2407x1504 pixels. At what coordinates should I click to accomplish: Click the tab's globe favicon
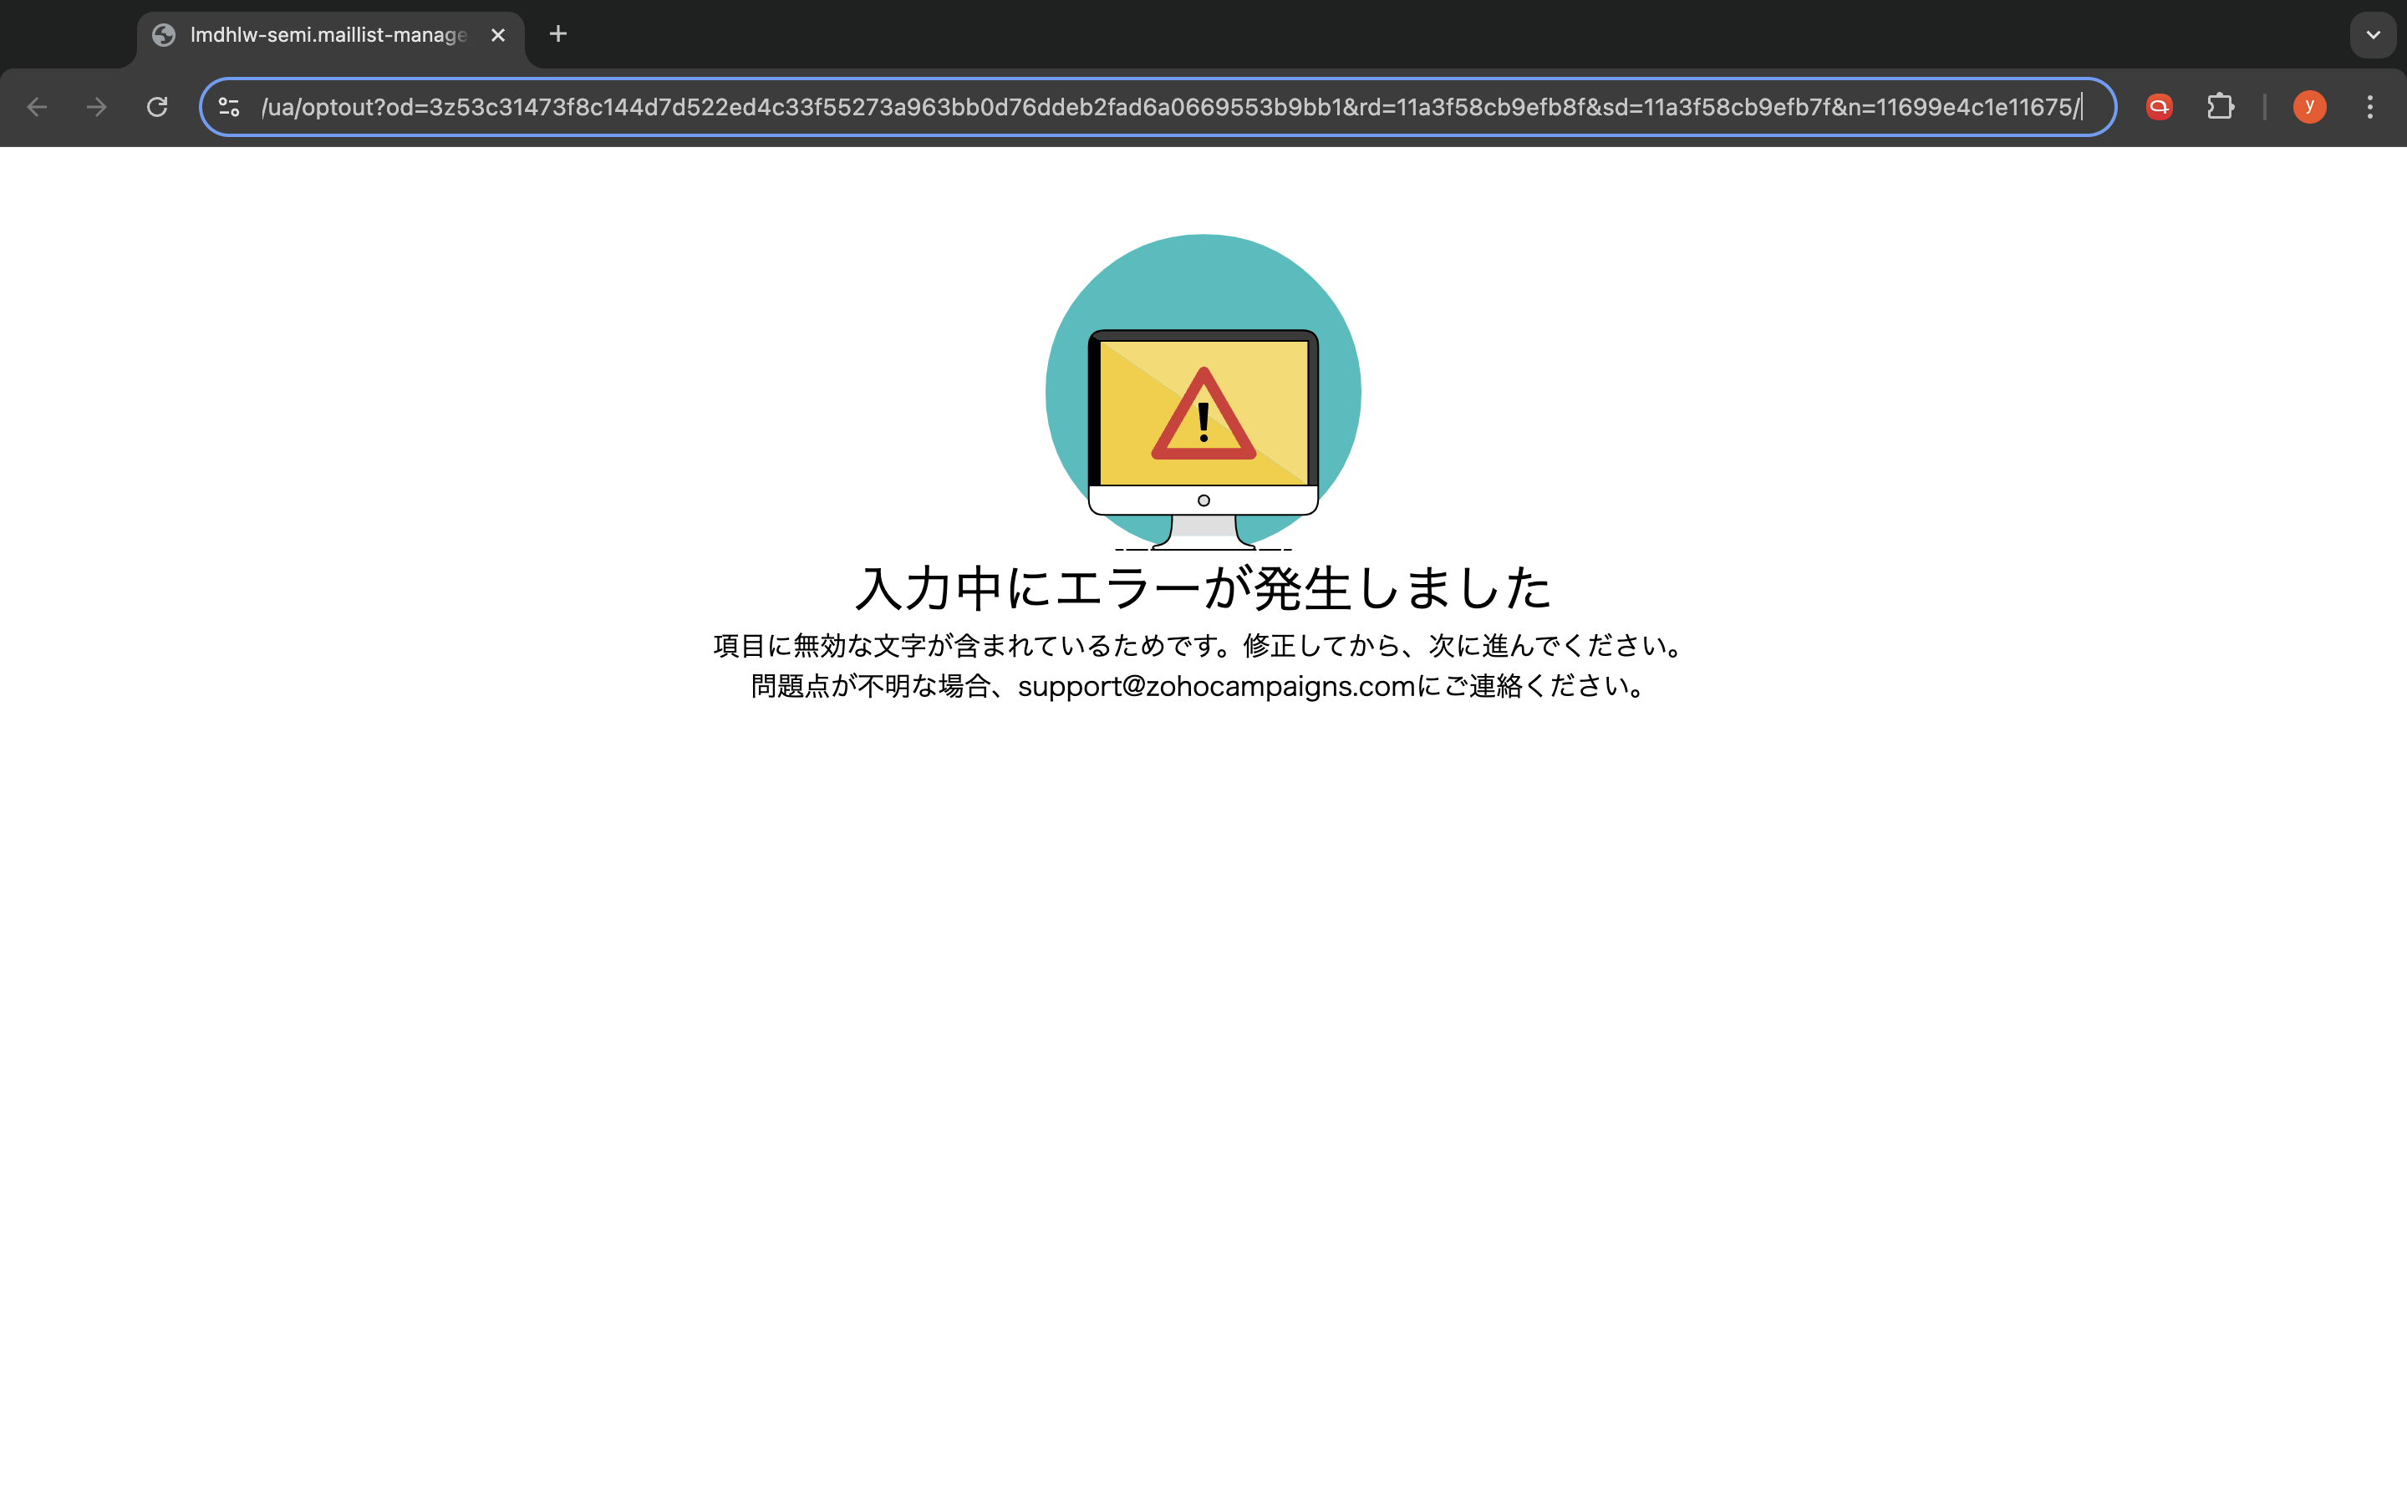pyautogui.click(x=164, y=36)
